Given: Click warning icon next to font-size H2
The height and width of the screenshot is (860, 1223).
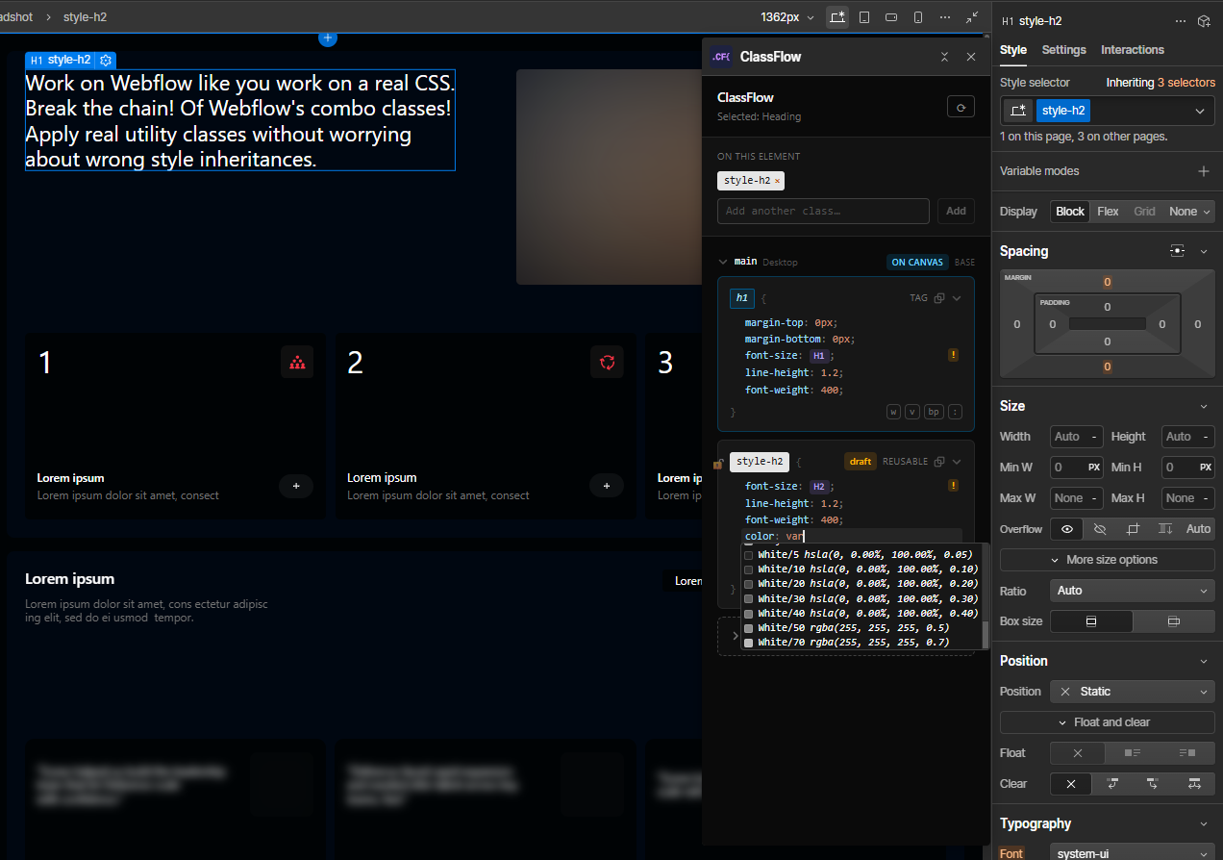Looking at the screenshot, I should (x=953, y=486).
